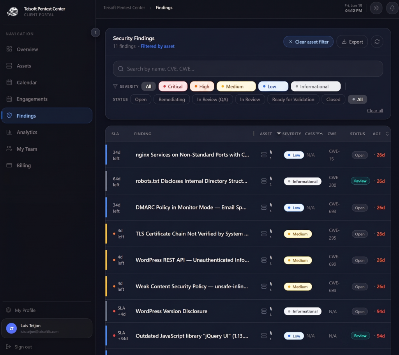Screen dimensions: 399x355
Task: Click the Teisoft Pentest Center breadcrumb
Action: pyautogui.click(x=124, y=8)
